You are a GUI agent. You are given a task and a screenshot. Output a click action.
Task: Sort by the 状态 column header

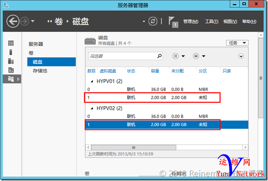coord(131,71)
